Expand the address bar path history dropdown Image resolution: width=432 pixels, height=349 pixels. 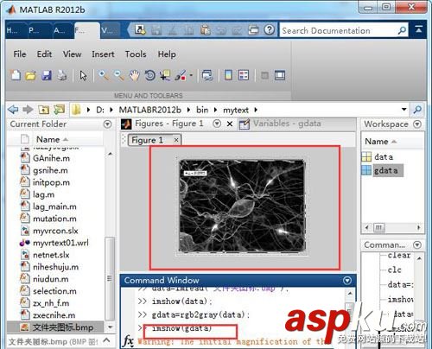[x=404, y=110]
